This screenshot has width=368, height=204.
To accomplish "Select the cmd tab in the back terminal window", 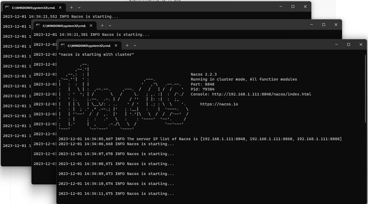I will (x=34, y=8).
